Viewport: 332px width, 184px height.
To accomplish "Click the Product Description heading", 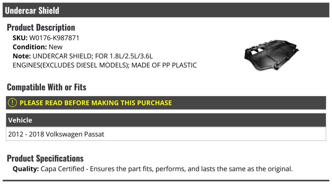I will [41, 27].
